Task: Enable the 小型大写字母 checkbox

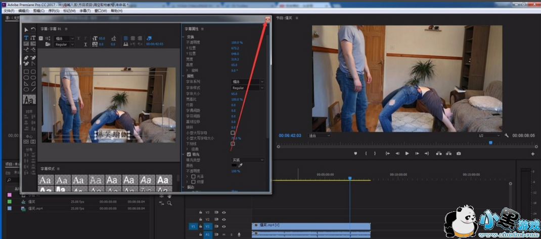Action: tap(233, 133)
